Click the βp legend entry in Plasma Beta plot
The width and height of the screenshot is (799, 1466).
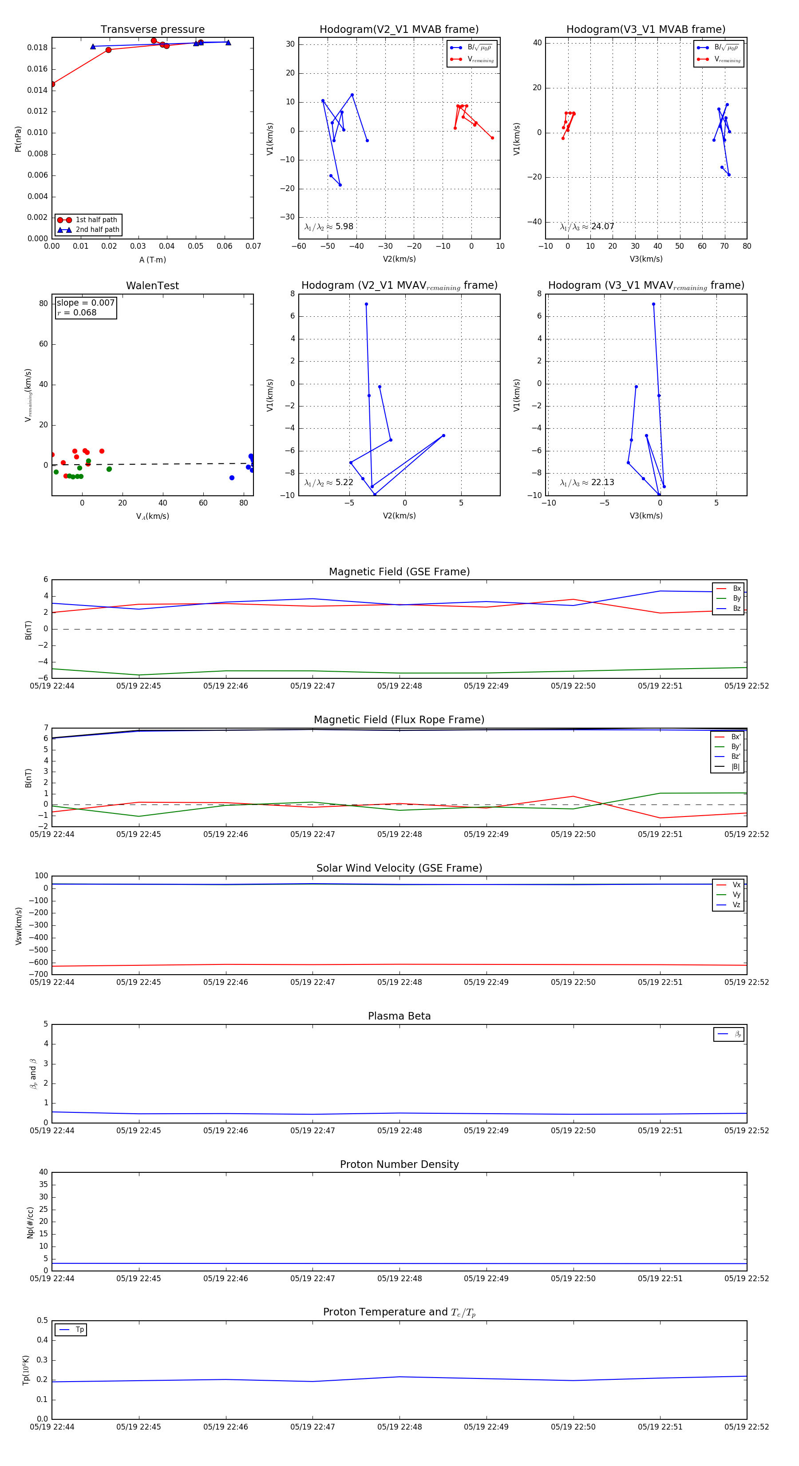coord(730,1034)
